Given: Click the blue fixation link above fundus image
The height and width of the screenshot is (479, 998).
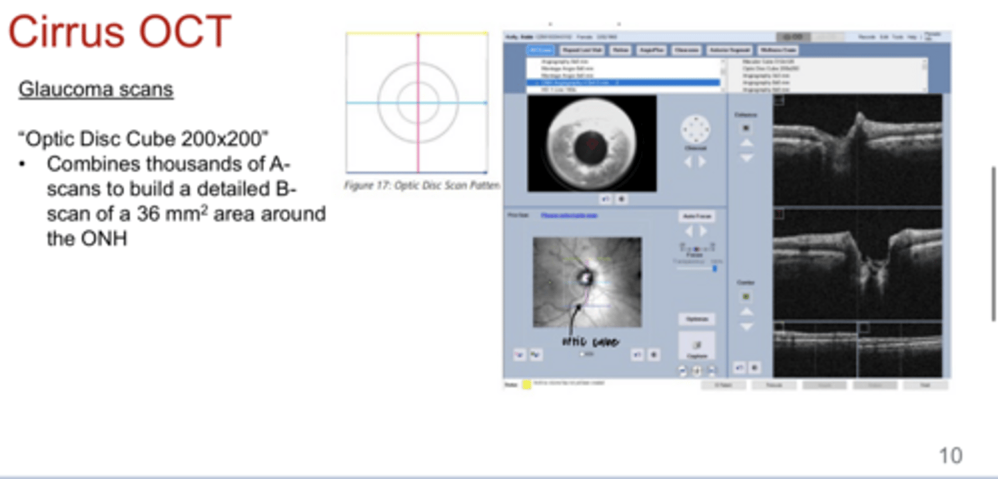Looking at the screenshot, I should coord(569,216).
